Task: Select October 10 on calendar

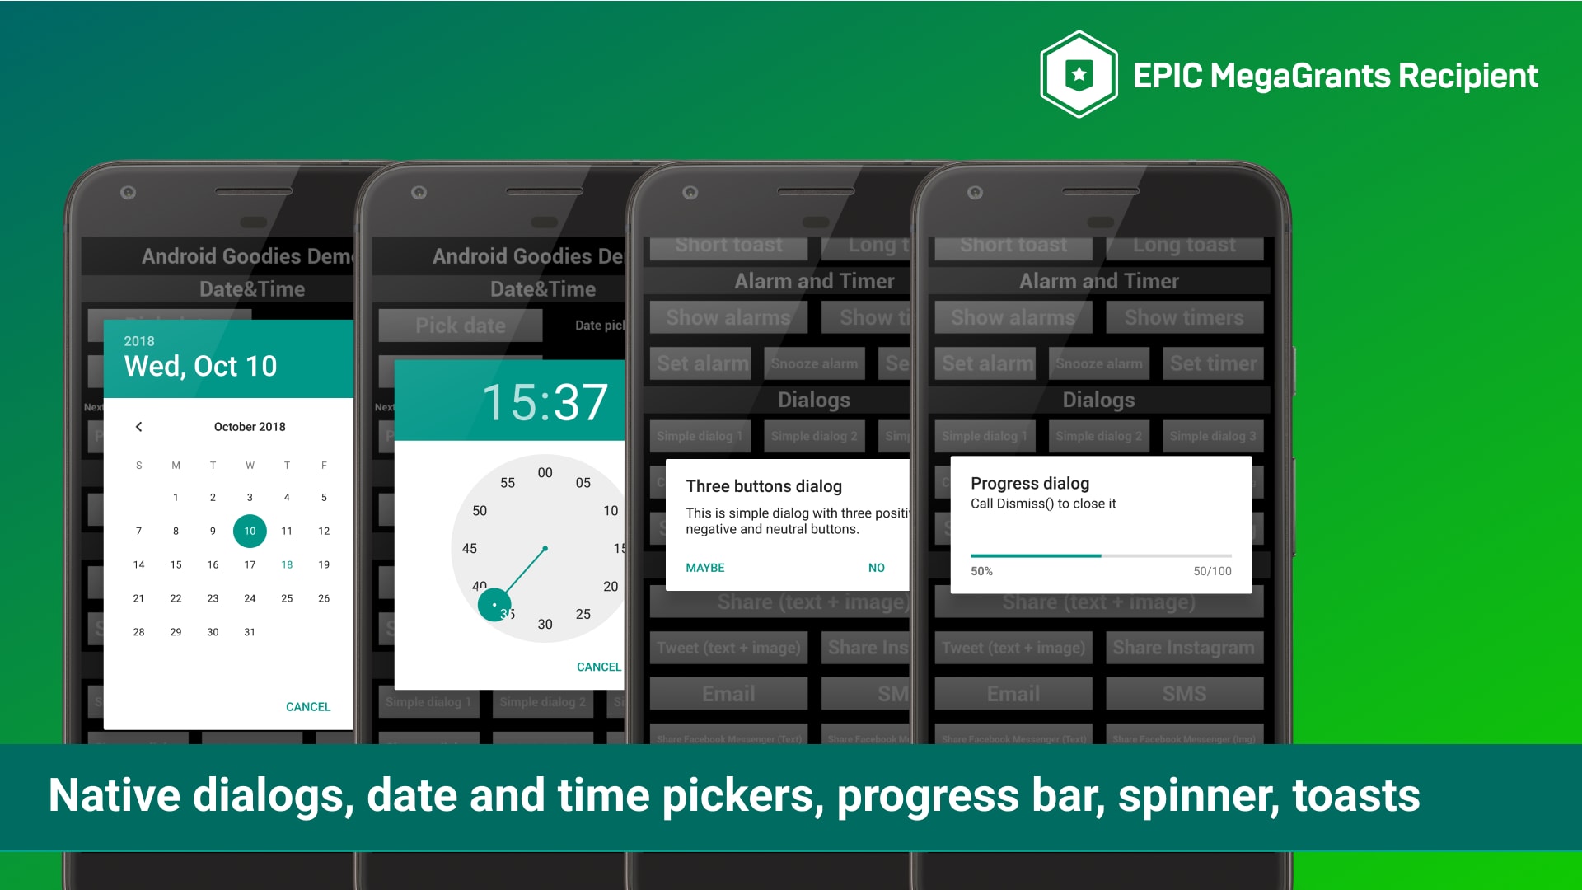Action: pyautogui.click(x=249, y=531)
